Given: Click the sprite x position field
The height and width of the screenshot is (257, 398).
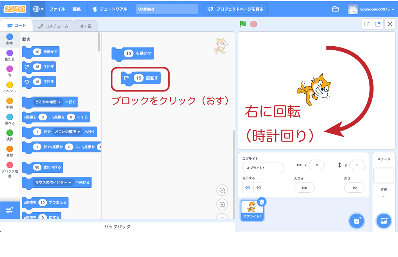Looking at the screenshot, I should [317, 165].
